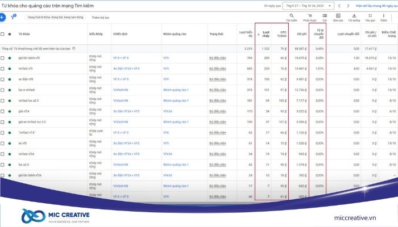
Task: Go to next date range arrow
Action: coord(348,6)
